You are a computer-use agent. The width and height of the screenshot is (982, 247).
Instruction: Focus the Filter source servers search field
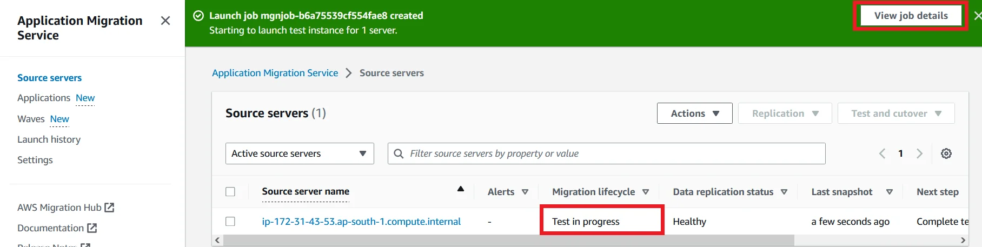point(607,153)
